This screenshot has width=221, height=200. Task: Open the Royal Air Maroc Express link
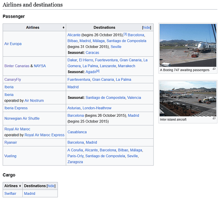coord(44,135)
